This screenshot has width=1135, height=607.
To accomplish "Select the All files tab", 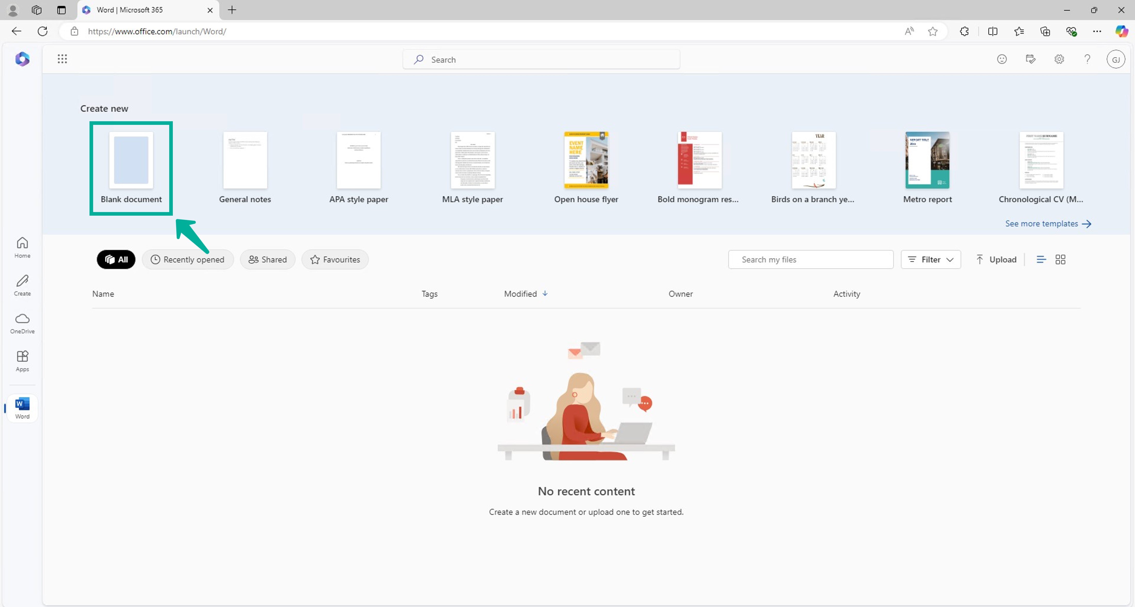I will click(x=116, y=260).
